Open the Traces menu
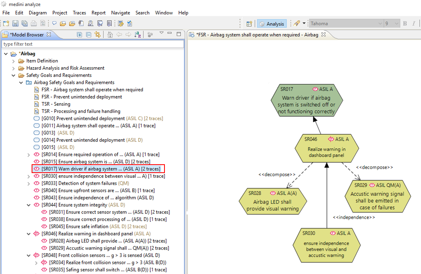 (79, 13)
